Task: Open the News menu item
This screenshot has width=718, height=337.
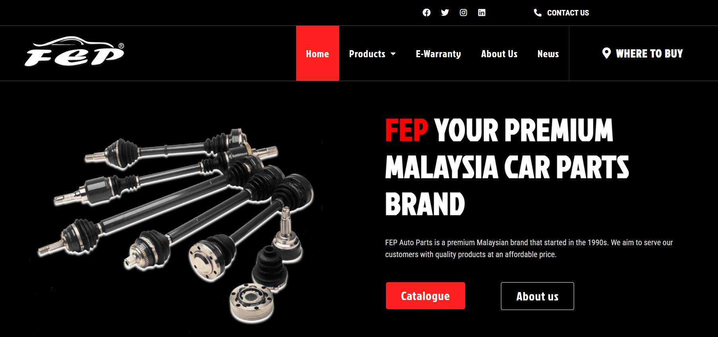Action: tap(548, 54)
